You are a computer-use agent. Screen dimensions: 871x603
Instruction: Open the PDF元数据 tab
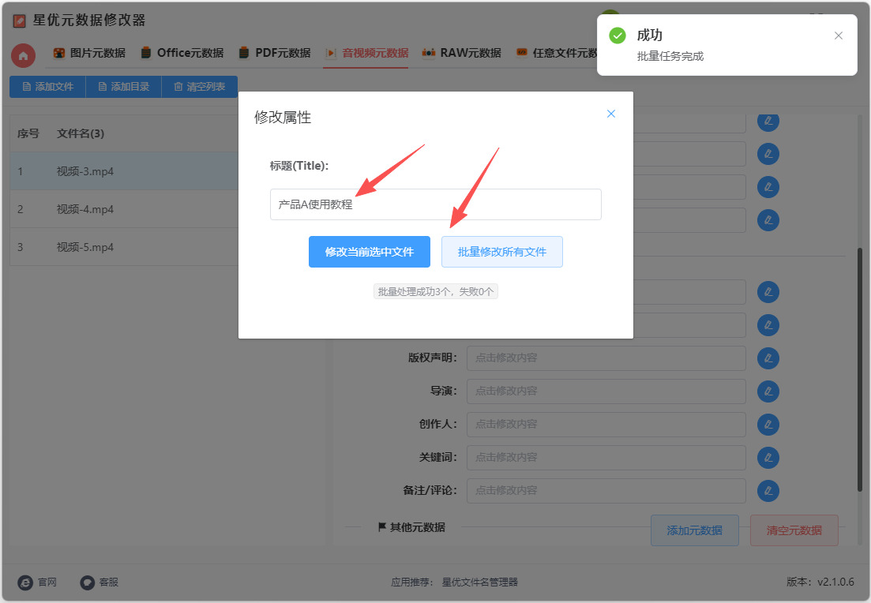[275, 53]
